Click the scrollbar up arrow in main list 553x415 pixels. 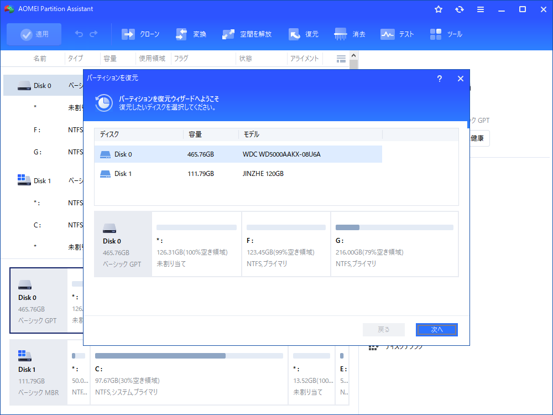point(354,55)
